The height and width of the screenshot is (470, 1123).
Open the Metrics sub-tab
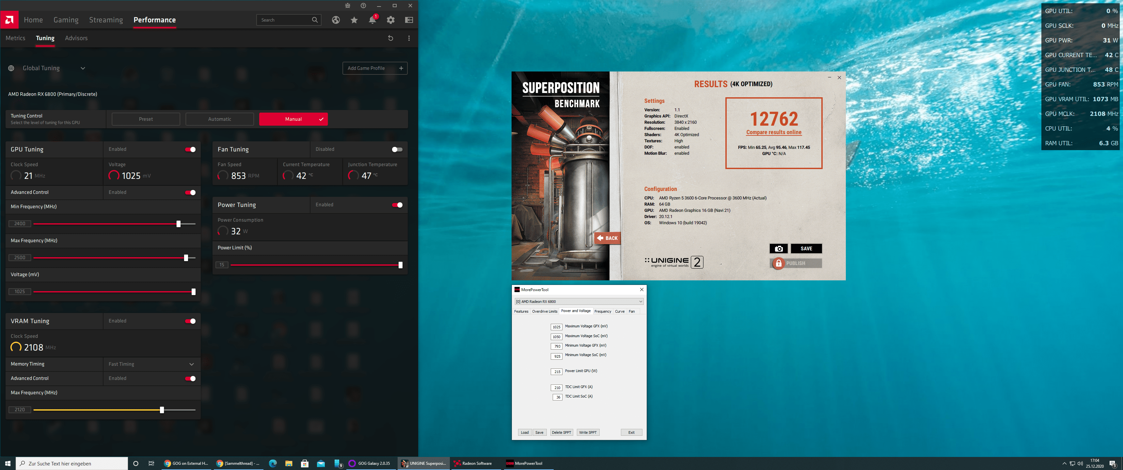pos(16,39)
